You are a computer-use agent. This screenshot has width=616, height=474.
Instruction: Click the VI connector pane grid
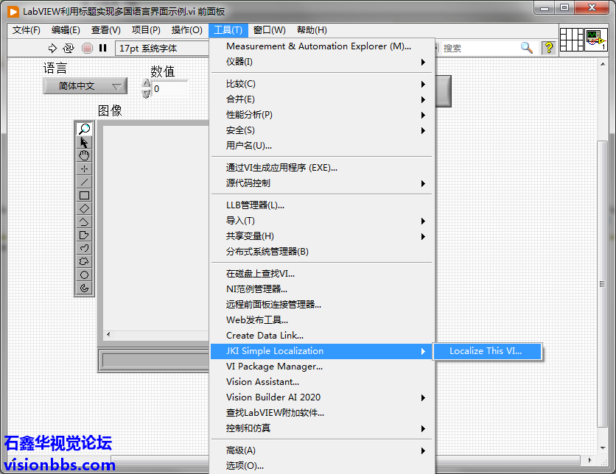pyautogui.click(x=572, y=39)
